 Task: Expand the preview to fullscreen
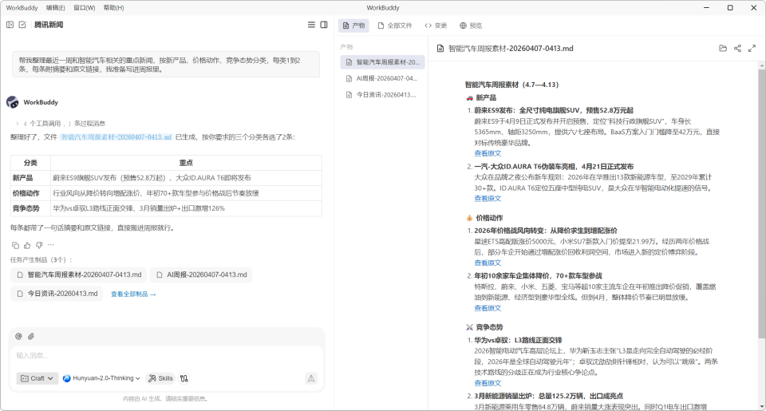coord(752,49)
